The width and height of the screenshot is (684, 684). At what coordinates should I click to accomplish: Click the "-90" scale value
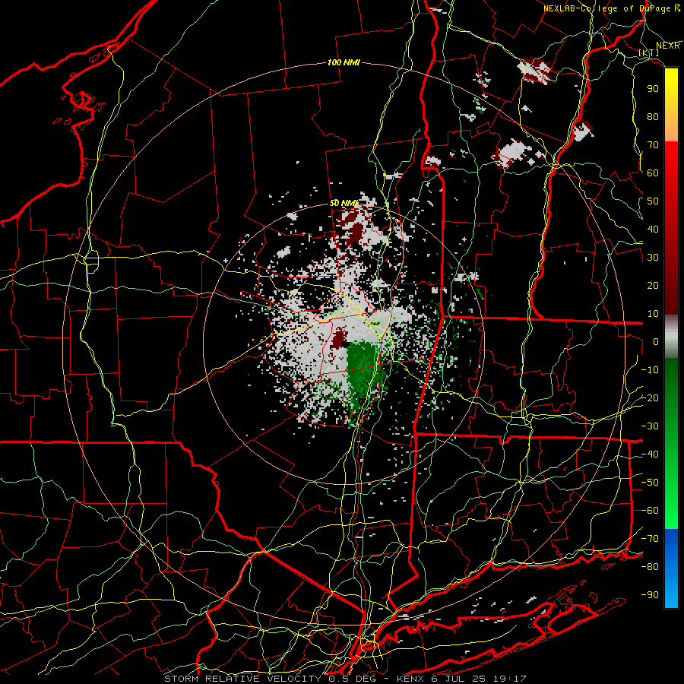(650, 595)
